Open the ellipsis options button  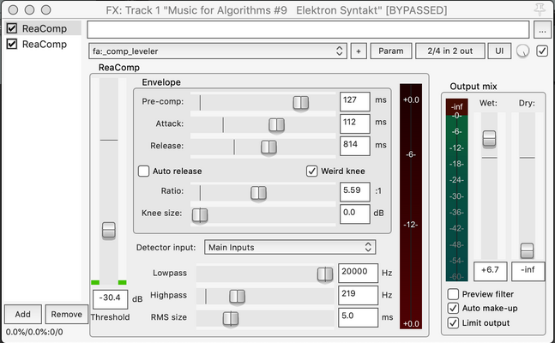(x=542, y=30)
